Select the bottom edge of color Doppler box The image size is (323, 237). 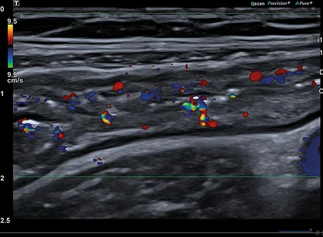pyautogui.click(x=167, y=177)
